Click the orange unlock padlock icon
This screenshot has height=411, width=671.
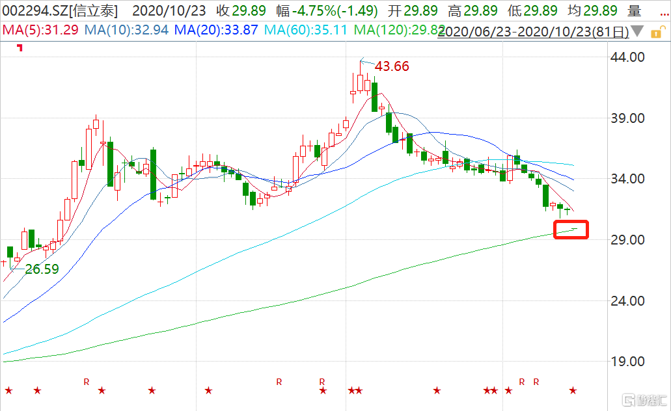coord(657,32)
